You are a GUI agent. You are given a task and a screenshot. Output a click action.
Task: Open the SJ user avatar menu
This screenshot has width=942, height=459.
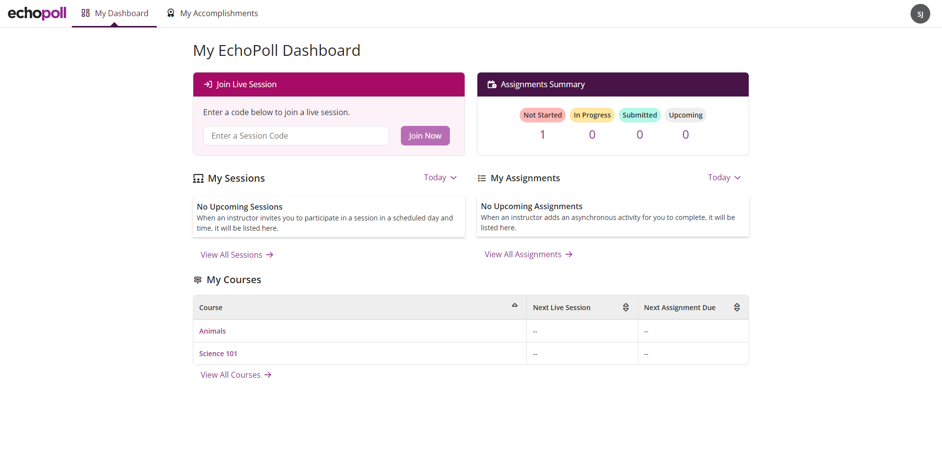(x=920, y=14)
